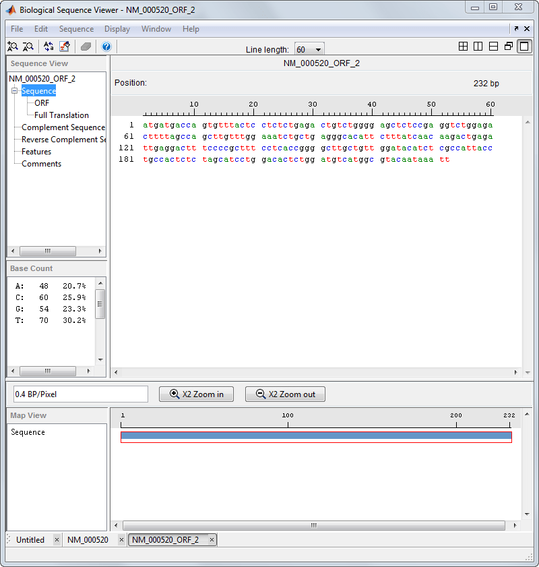The image size is (539, 567).
Task: Split documents left and right
Action: (478, 47)
